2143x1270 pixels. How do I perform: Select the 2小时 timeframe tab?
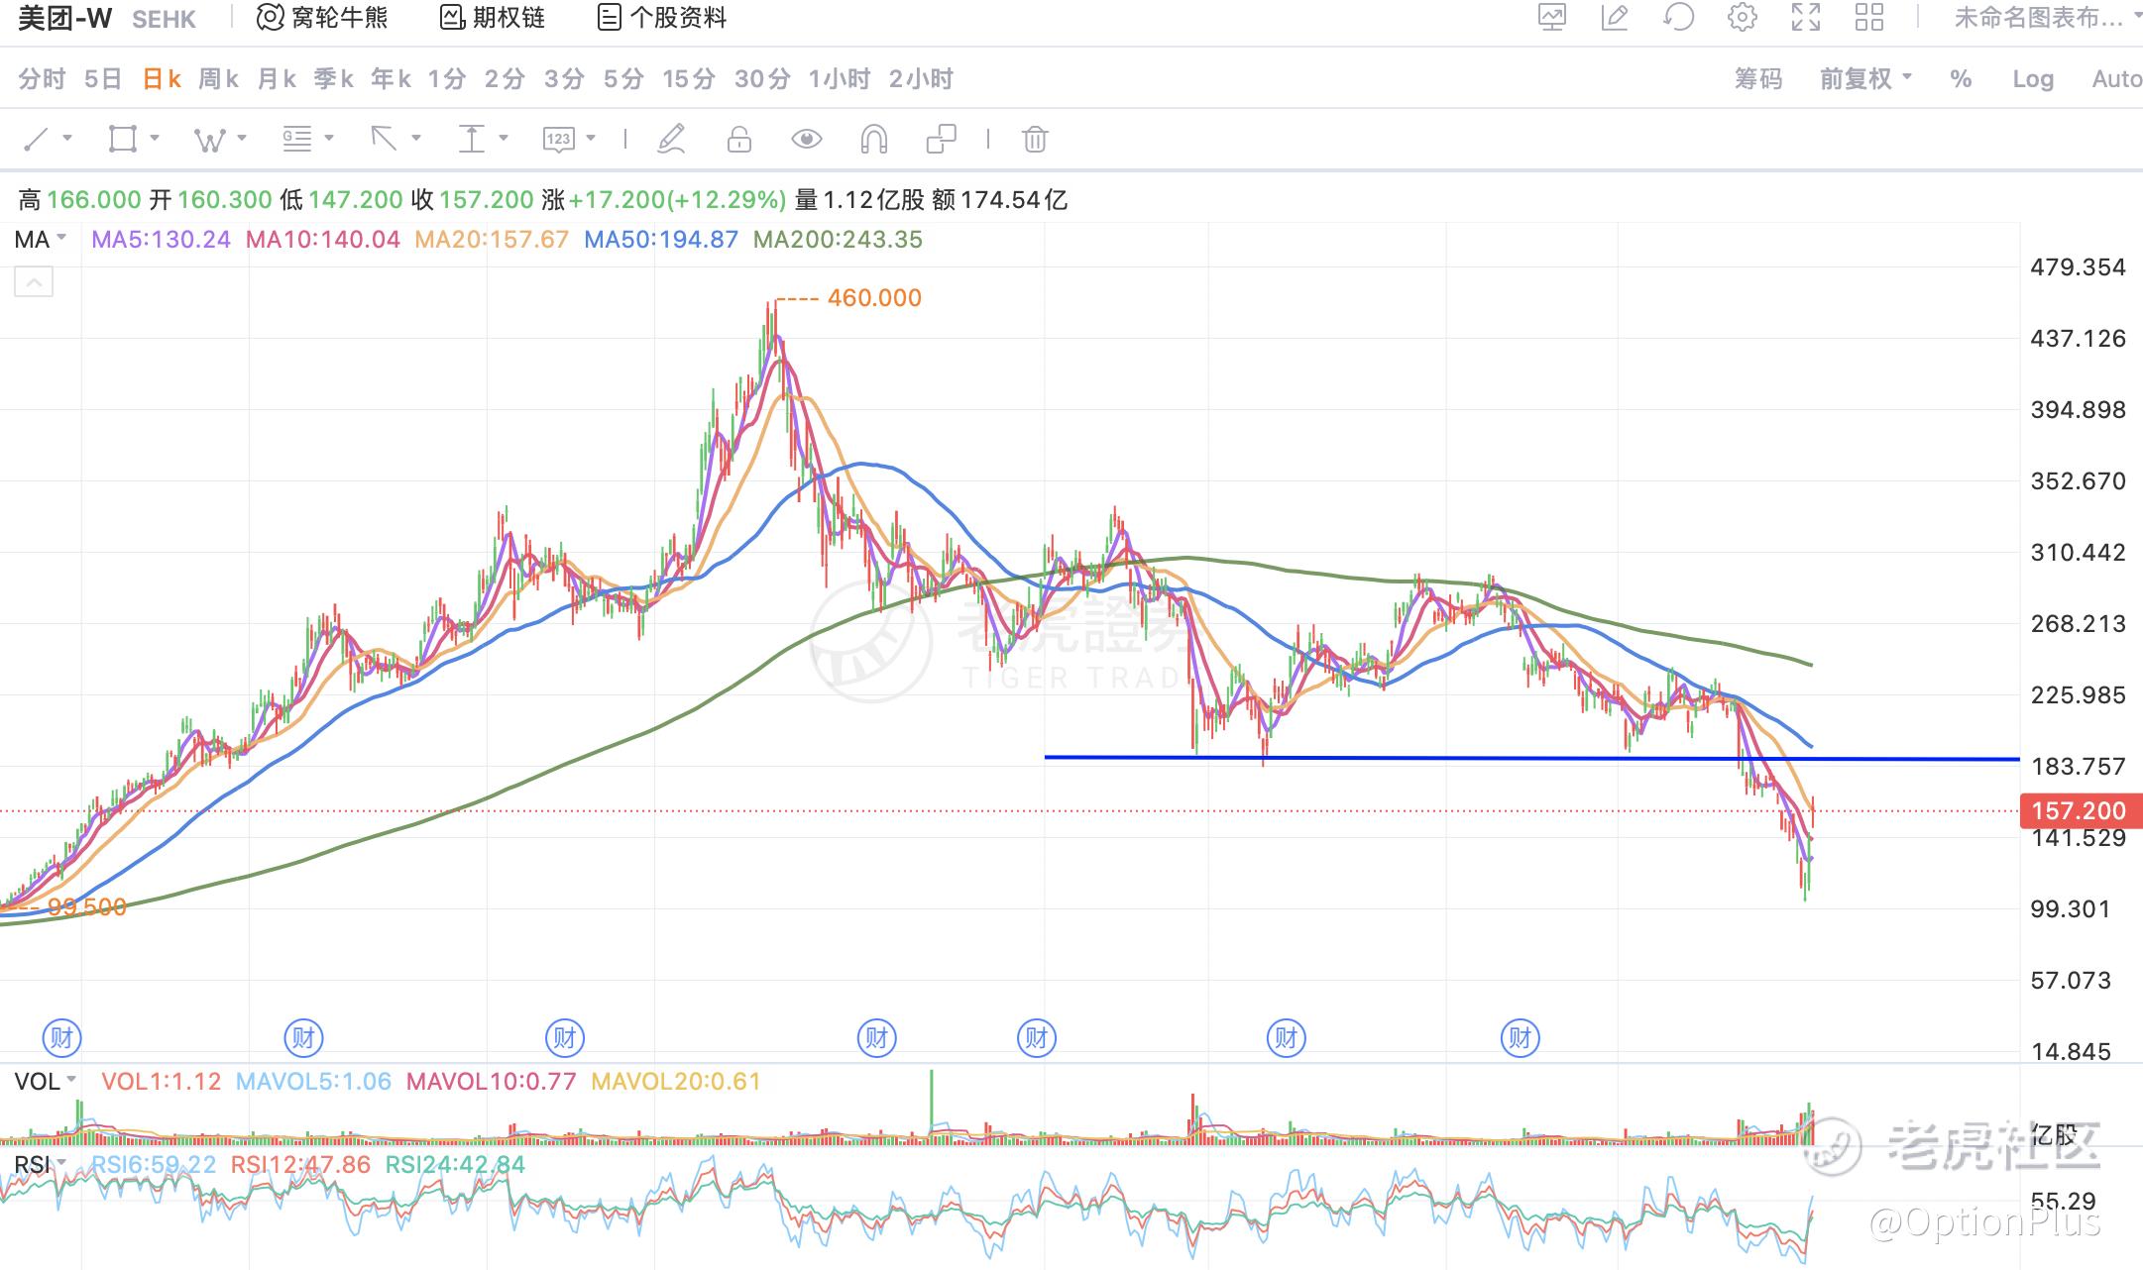[x=921, y=79]
